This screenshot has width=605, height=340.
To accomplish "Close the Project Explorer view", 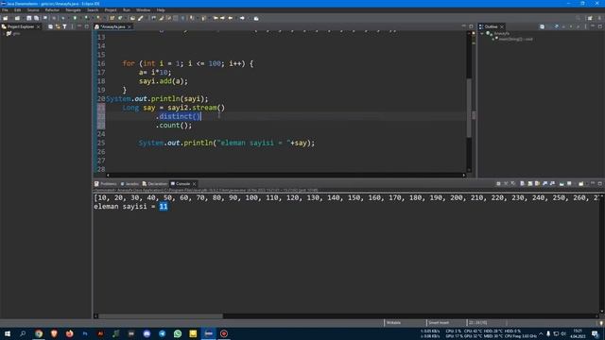I will pos(38,26).
